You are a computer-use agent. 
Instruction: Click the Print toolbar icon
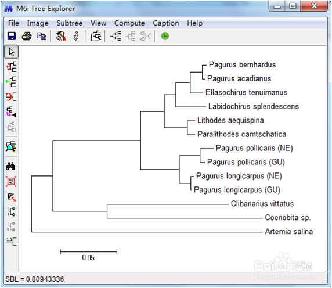point(27,36)
